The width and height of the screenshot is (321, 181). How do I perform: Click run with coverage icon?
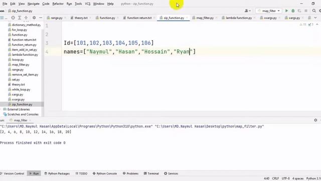click(x=299, y=11)
